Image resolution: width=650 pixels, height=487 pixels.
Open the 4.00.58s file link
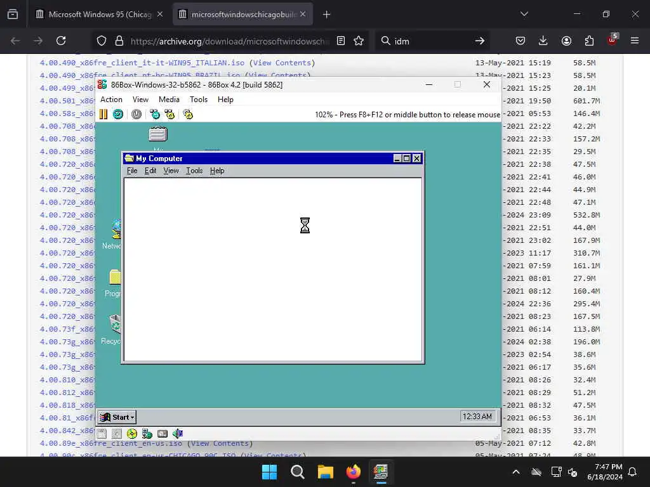[x=67, y=114]
